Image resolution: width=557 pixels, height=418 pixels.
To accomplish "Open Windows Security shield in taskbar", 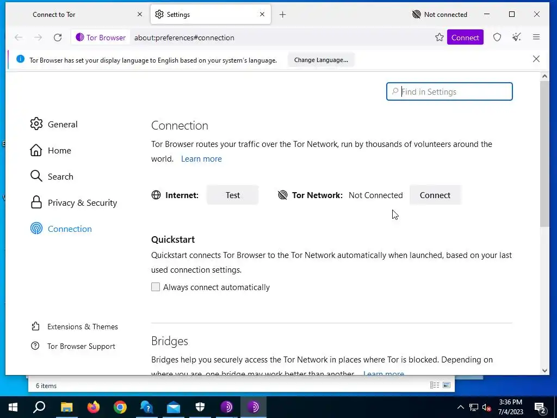I will click(x=200, y=407).
